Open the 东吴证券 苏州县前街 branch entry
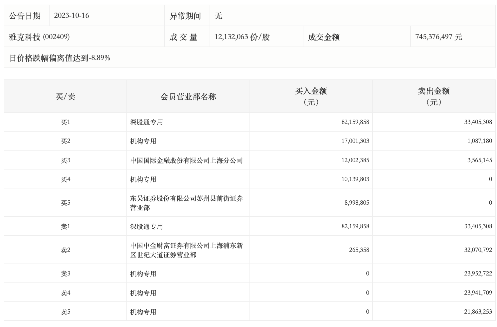The width and height of the screenshot is (497, 327). tap(186, 203)
